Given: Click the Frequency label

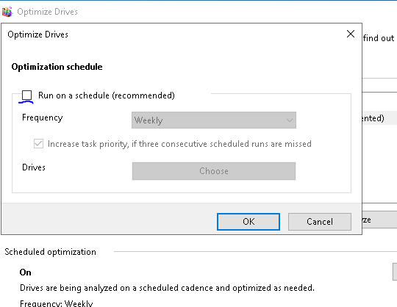Looking at the screenshot, I should 43,118.
